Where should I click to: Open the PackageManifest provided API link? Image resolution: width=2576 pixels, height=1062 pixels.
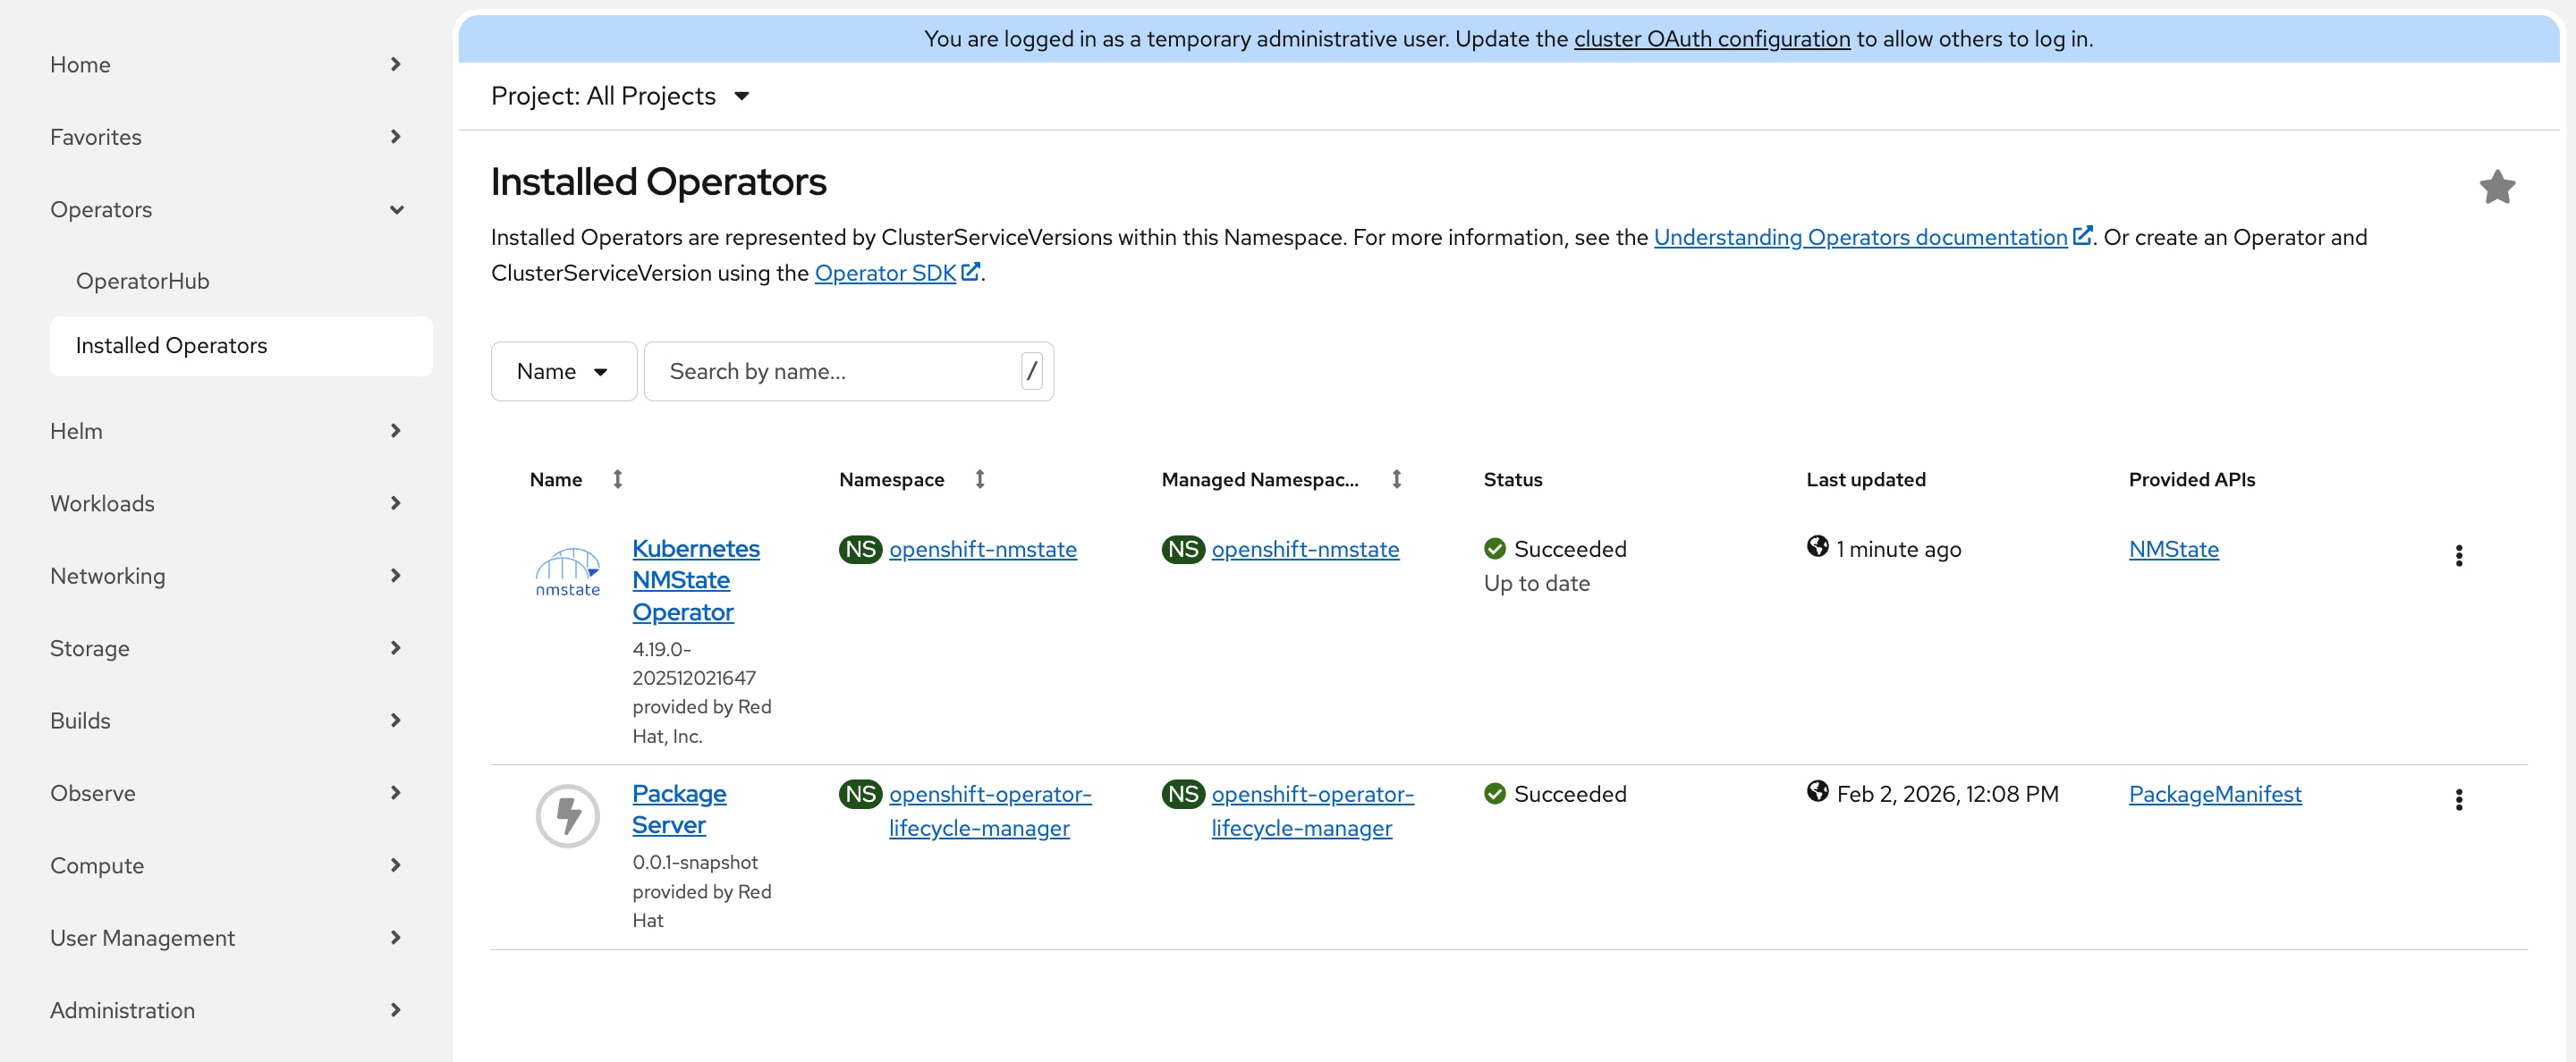2215,794
